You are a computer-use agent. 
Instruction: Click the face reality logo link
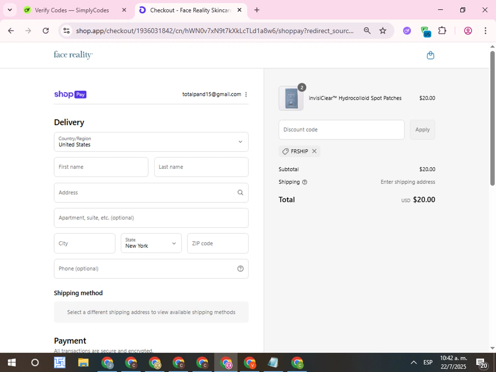(x=73, y=55)
